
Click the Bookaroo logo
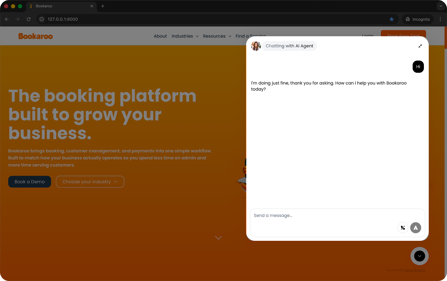[36, 36]
